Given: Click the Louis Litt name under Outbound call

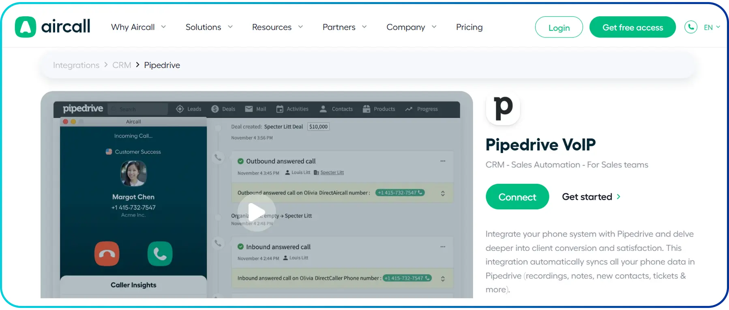Looking at the screenshot, I should [301, 172].
